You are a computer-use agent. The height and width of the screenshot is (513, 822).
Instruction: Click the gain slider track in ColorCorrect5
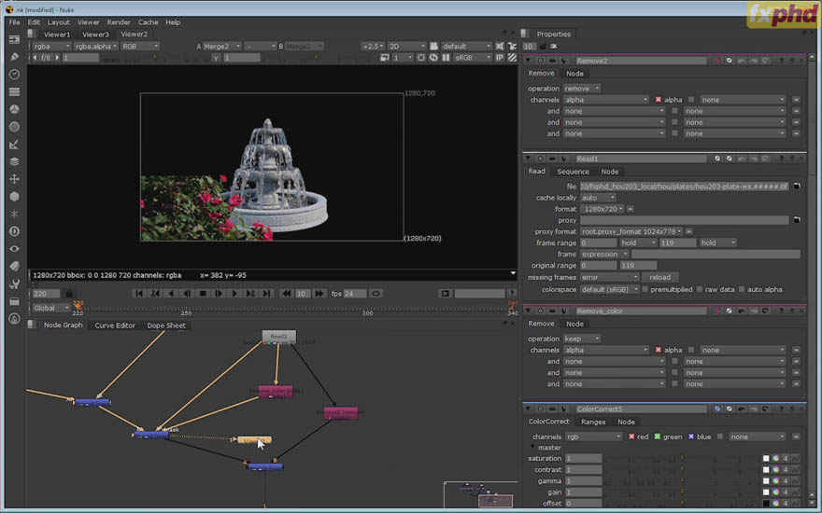682,492
